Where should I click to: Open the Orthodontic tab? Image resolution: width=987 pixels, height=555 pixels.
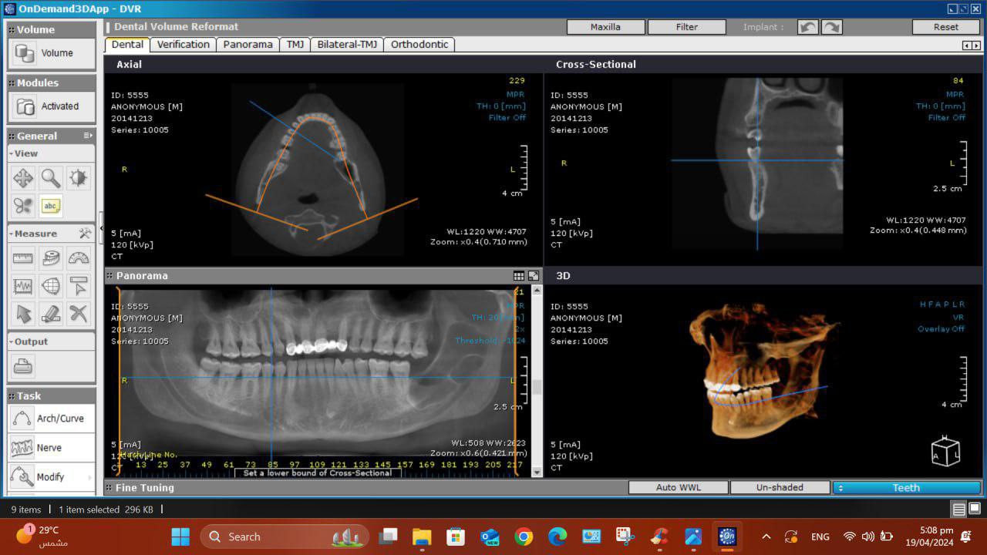point(419,44)
